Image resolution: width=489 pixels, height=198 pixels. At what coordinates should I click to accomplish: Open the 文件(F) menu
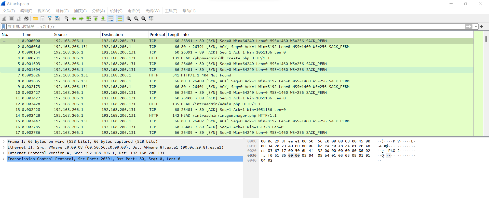(x=9, y=11)
